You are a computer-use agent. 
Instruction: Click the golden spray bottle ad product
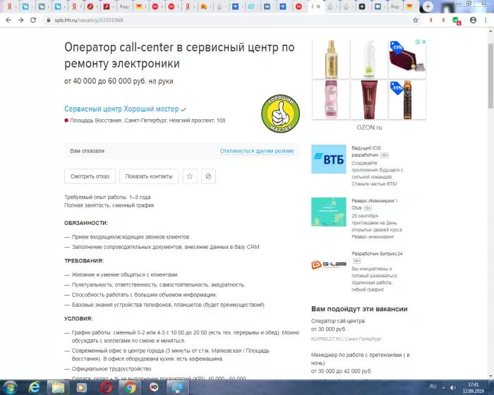331,59
